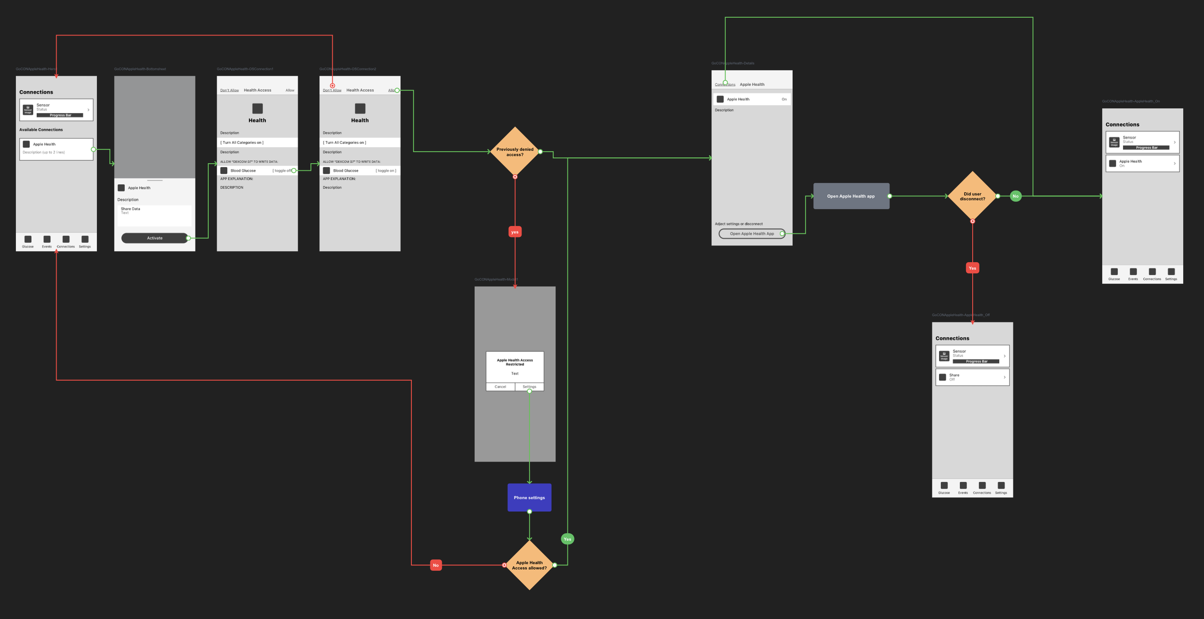Viewport: 1204px width, 619px height.
Task: Toggle Blood Glucose "toggle on" in OSConnection2
Action: point(386,170)
